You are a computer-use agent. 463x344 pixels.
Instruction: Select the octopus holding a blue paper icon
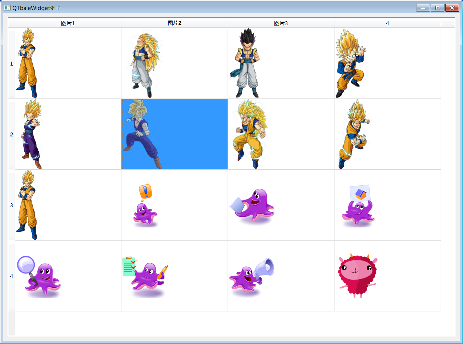[252, 206]
